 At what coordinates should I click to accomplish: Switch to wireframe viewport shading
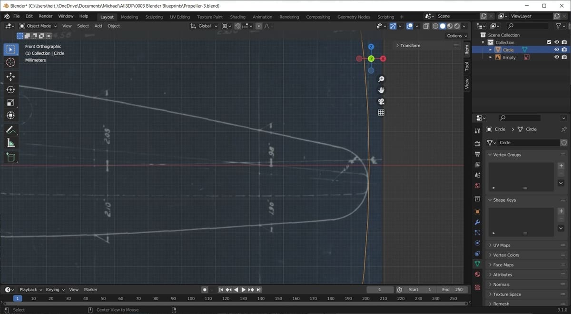point(435,26)
